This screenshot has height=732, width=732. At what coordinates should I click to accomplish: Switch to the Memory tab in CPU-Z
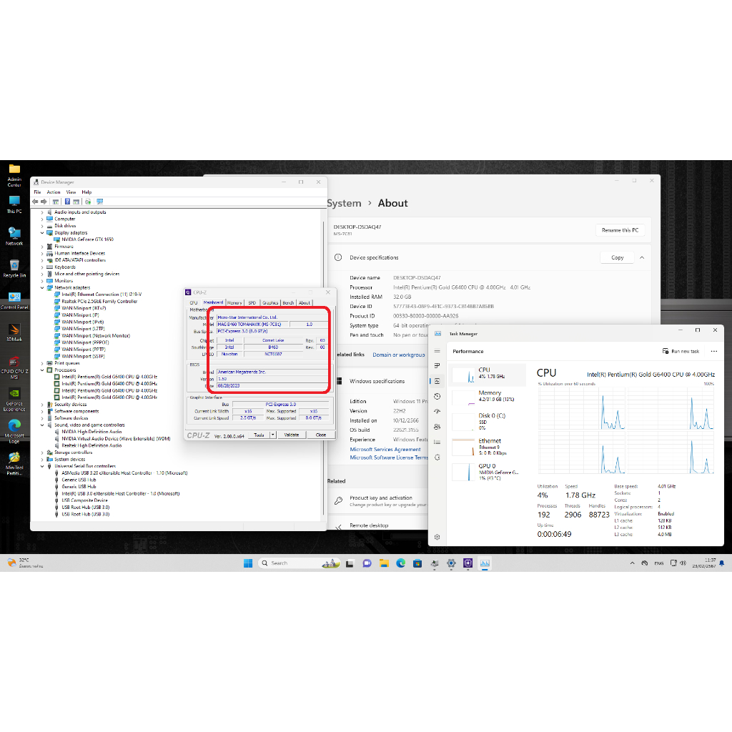234,302
